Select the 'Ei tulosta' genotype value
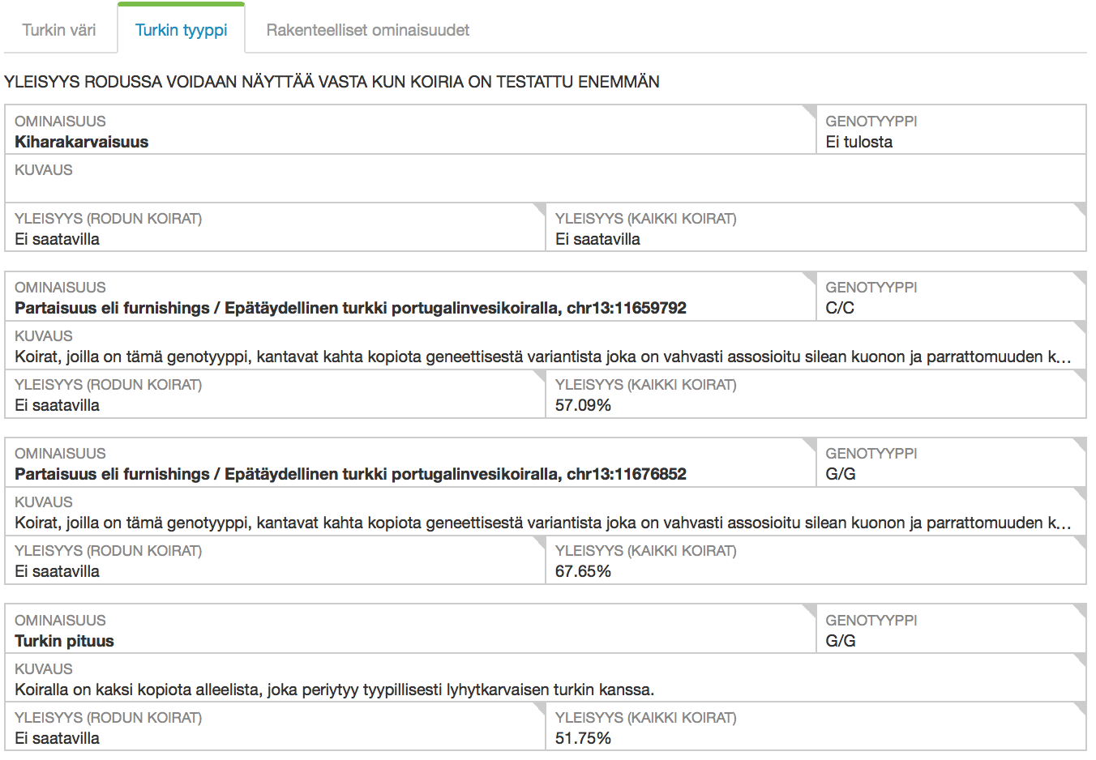Viewport: 1096px width, 760px height. (858, 142)
